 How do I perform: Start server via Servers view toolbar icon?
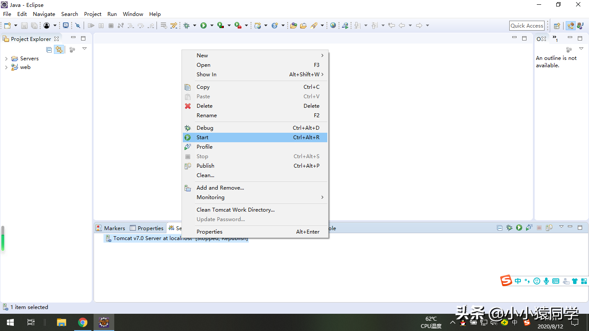click(x=519, y=228)
